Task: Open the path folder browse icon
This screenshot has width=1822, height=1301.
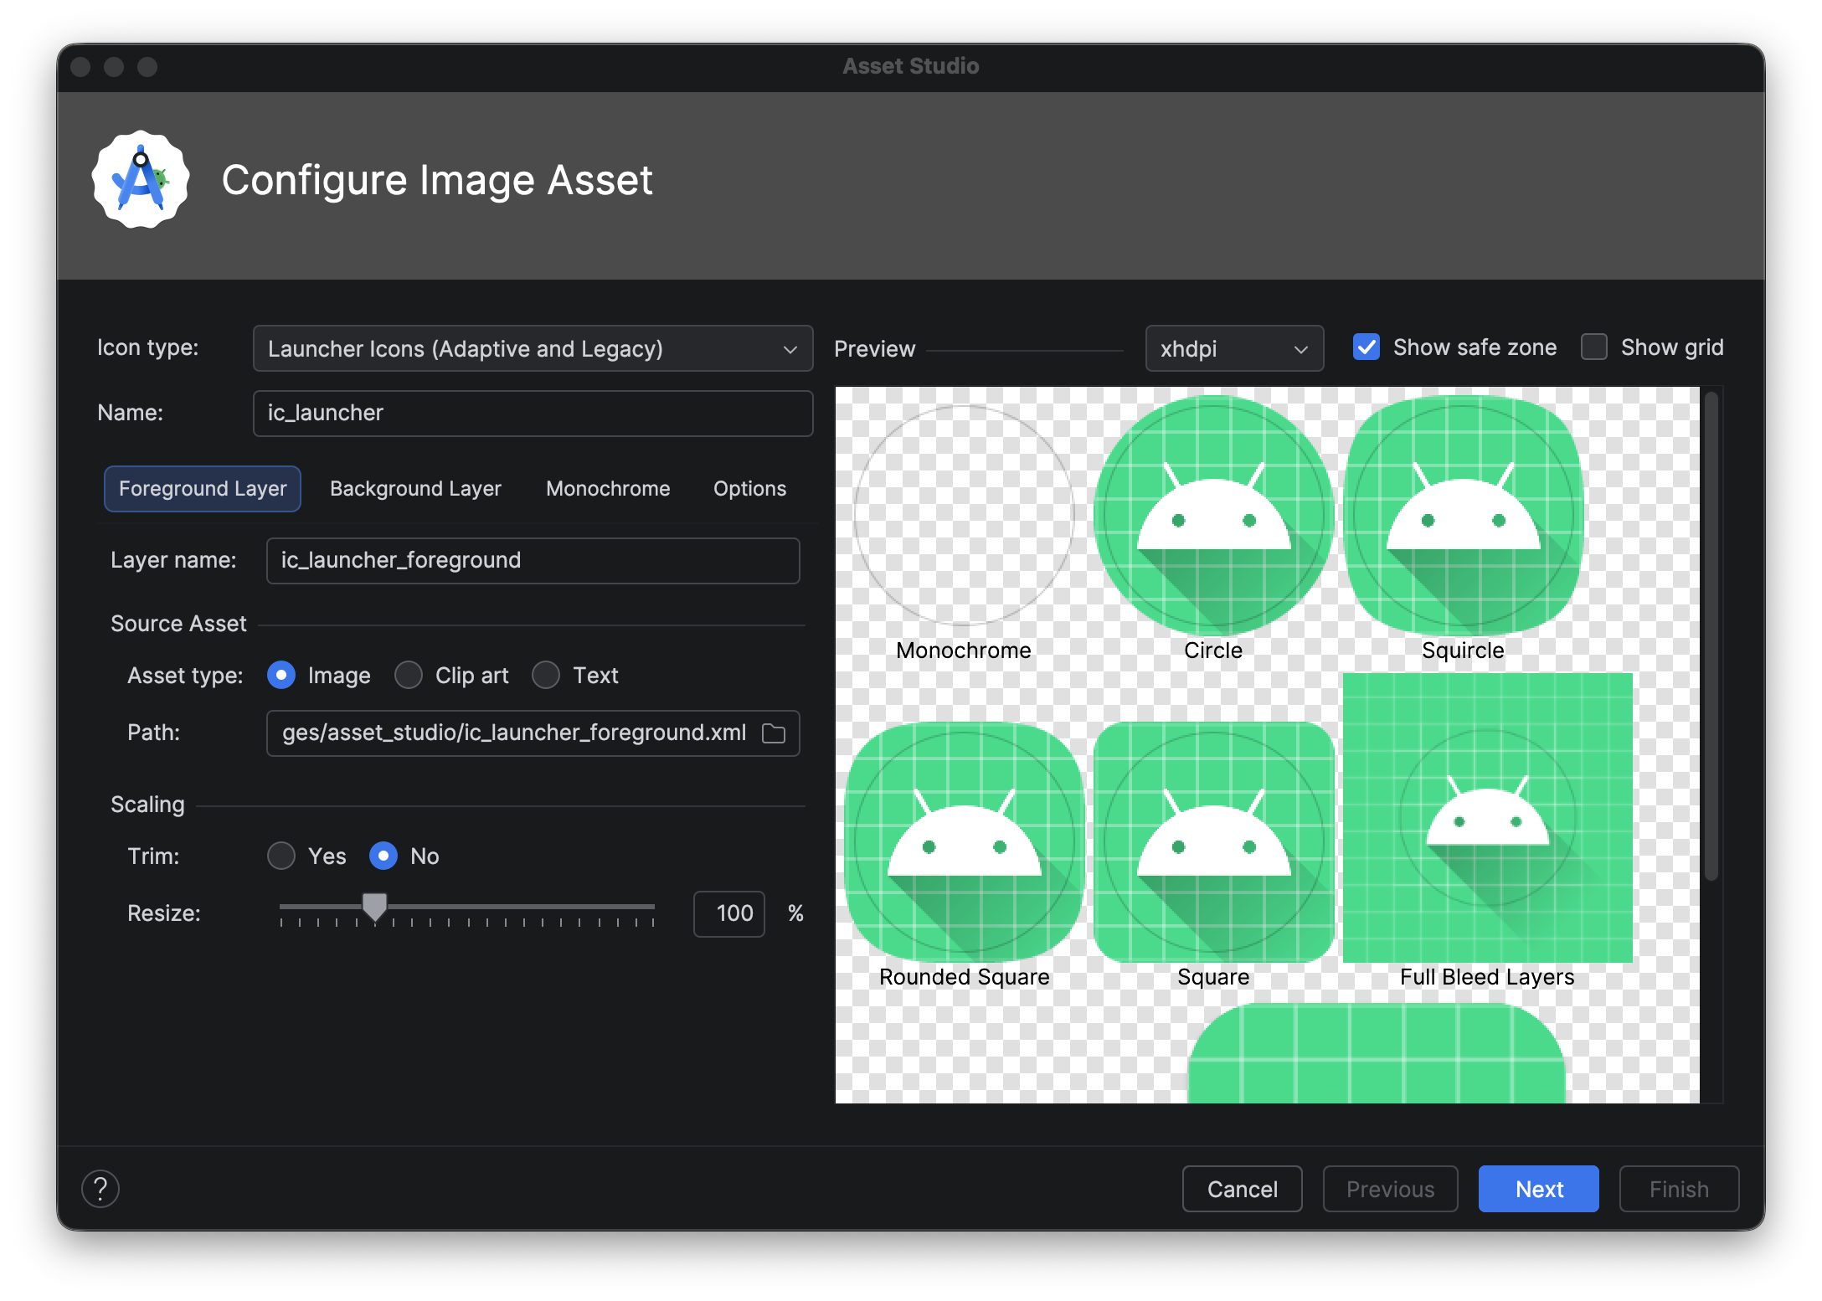Action: [774, 733]
